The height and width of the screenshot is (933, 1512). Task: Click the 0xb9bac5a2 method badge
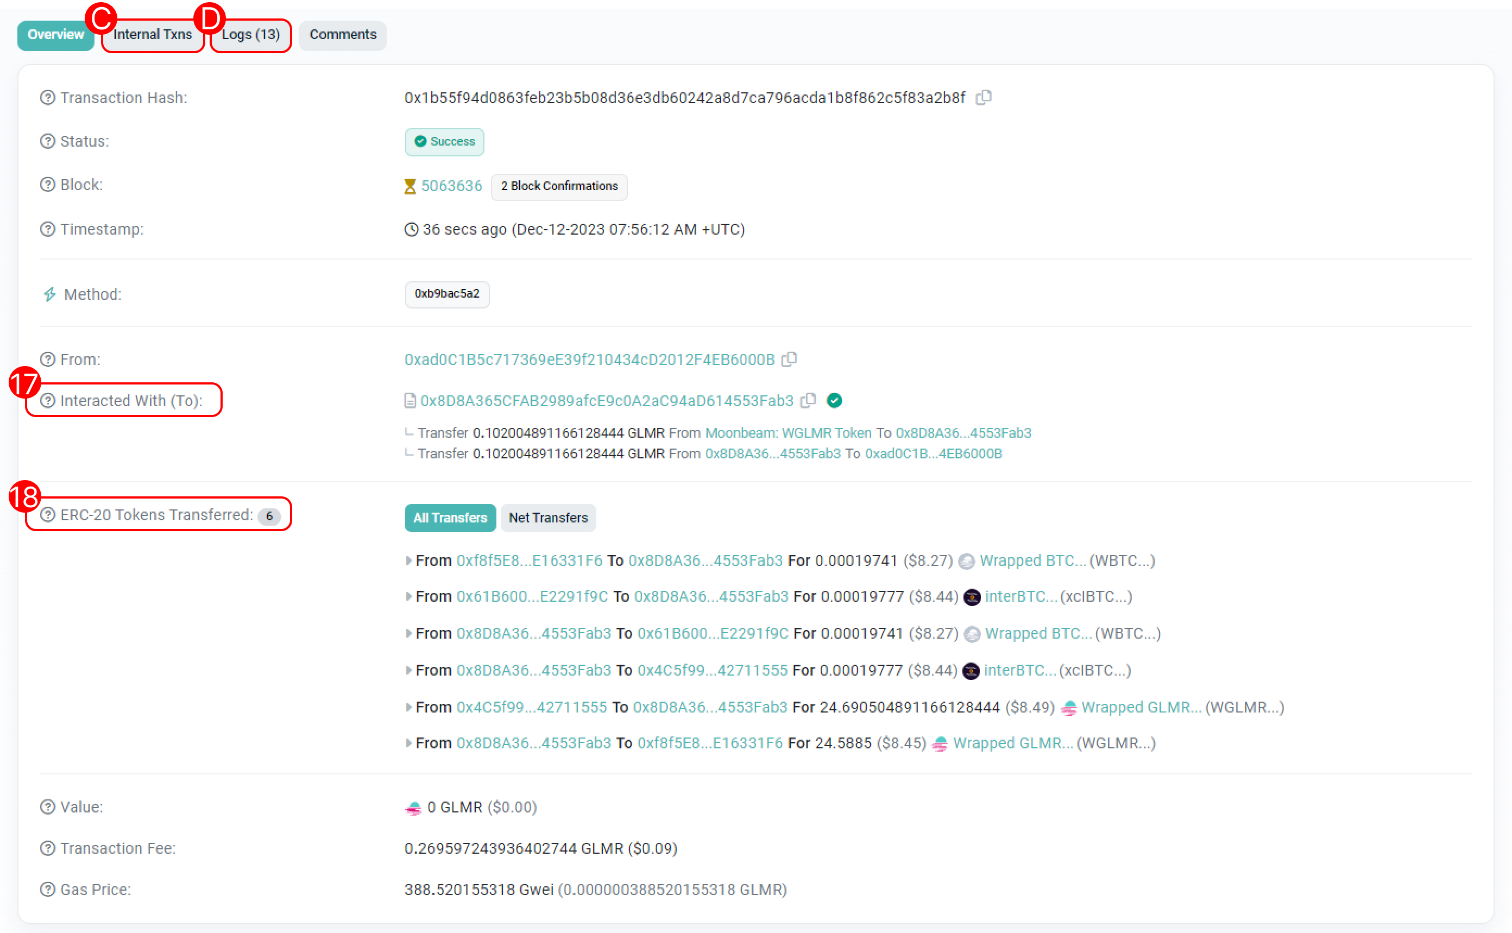(x=446, y=294)
